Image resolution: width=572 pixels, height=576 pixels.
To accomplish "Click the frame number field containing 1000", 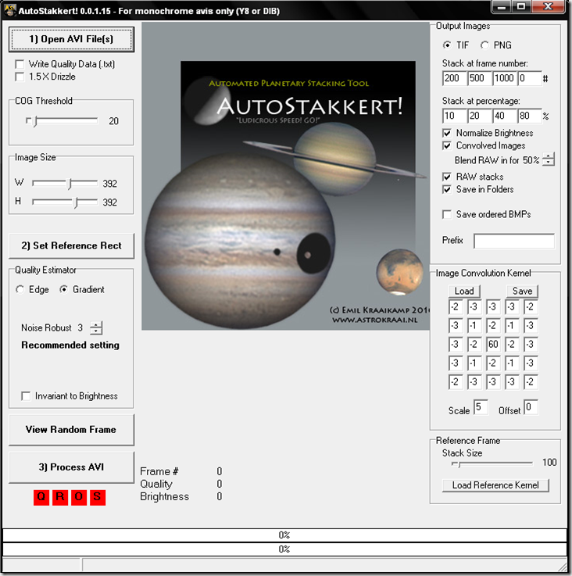I will pos(504,78).
